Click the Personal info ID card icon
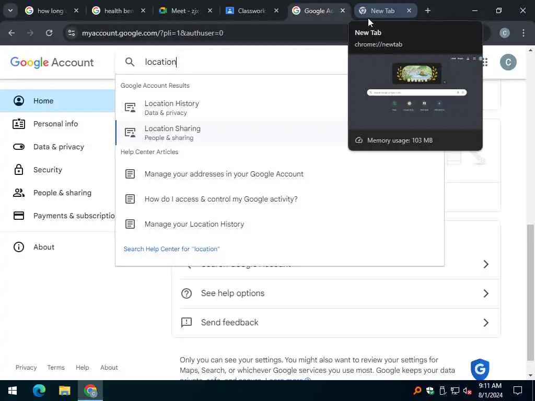This screenshot has height=401, width=535. click(19, 124)
